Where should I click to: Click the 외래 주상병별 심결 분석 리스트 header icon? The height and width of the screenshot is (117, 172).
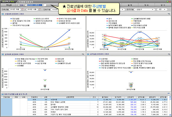pyautogui.click(x=3, y=94)
